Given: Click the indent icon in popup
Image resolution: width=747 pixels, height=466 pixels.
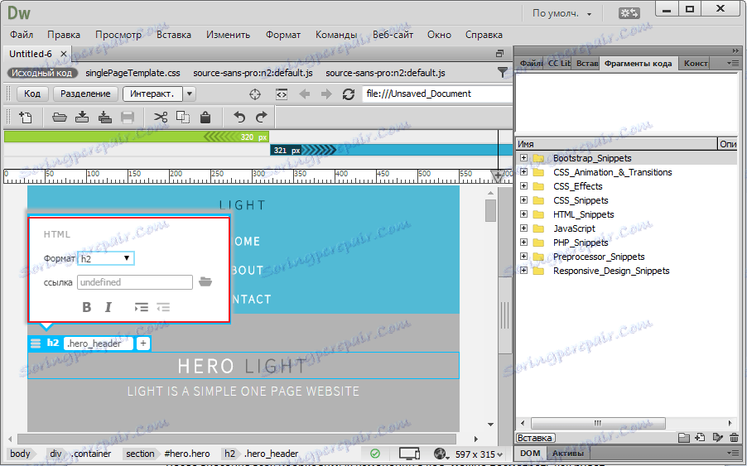Looking at the screenshot, I should point(142,307).
